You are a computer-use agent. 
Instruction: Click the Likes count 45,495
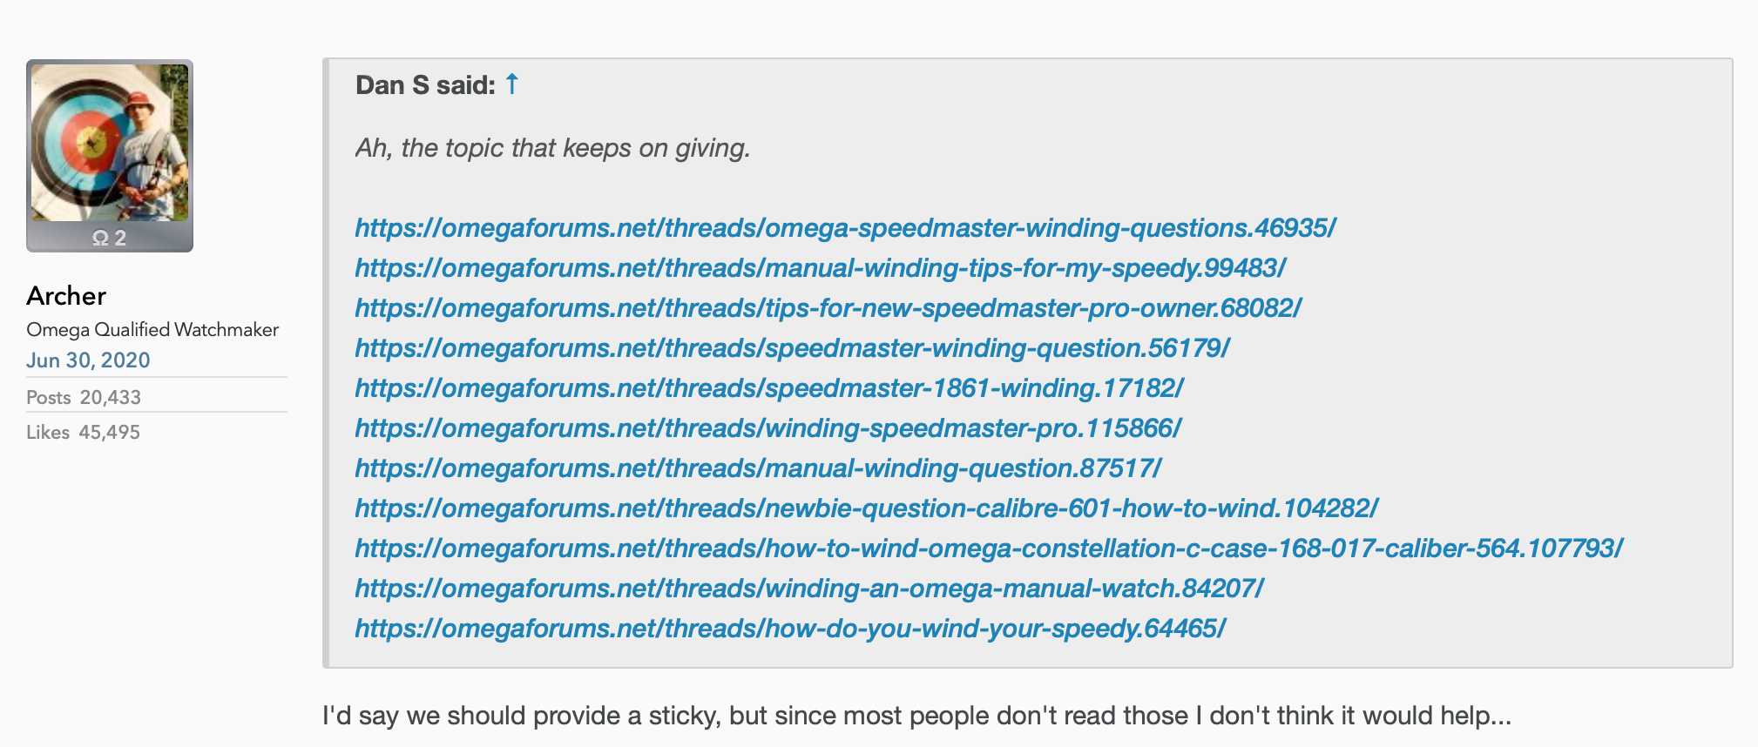109,433
